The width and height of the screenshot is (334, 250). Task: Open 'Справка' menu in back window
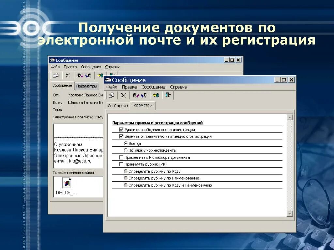pos(113,67)
